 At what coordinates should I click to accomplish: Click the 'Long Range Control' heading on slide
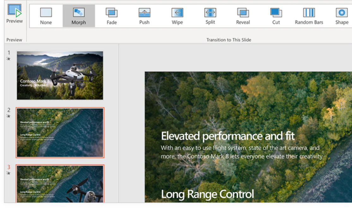pos(207,194)
